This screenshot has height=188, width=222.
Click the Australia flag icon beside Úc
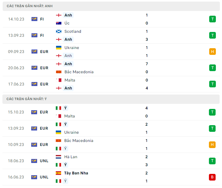(x=58, y=23)
